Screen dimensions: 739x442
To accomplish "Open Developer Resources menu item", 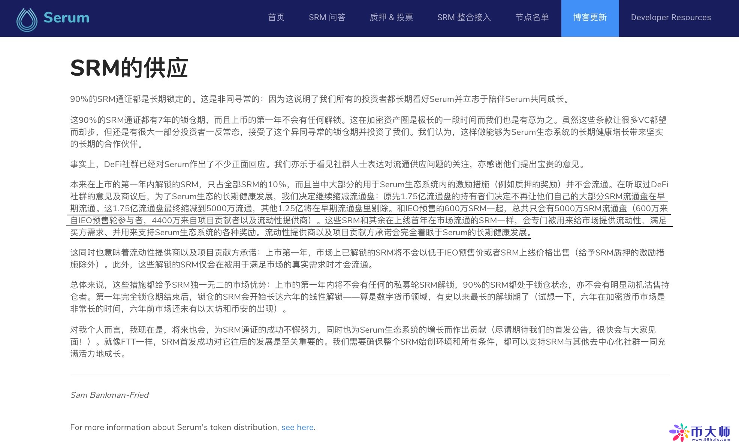I will (x=671, y=18).
